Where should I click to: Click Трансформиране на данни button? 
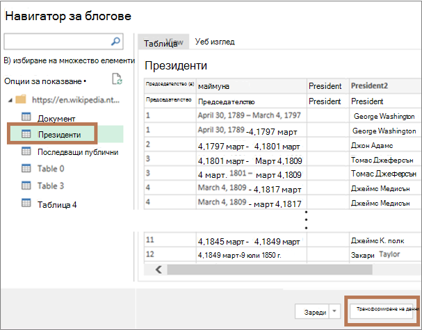tap(382, 308)
